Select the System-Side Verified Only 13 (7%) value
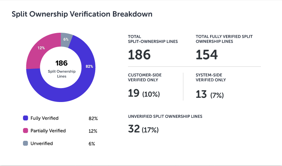 click(210, 94)
